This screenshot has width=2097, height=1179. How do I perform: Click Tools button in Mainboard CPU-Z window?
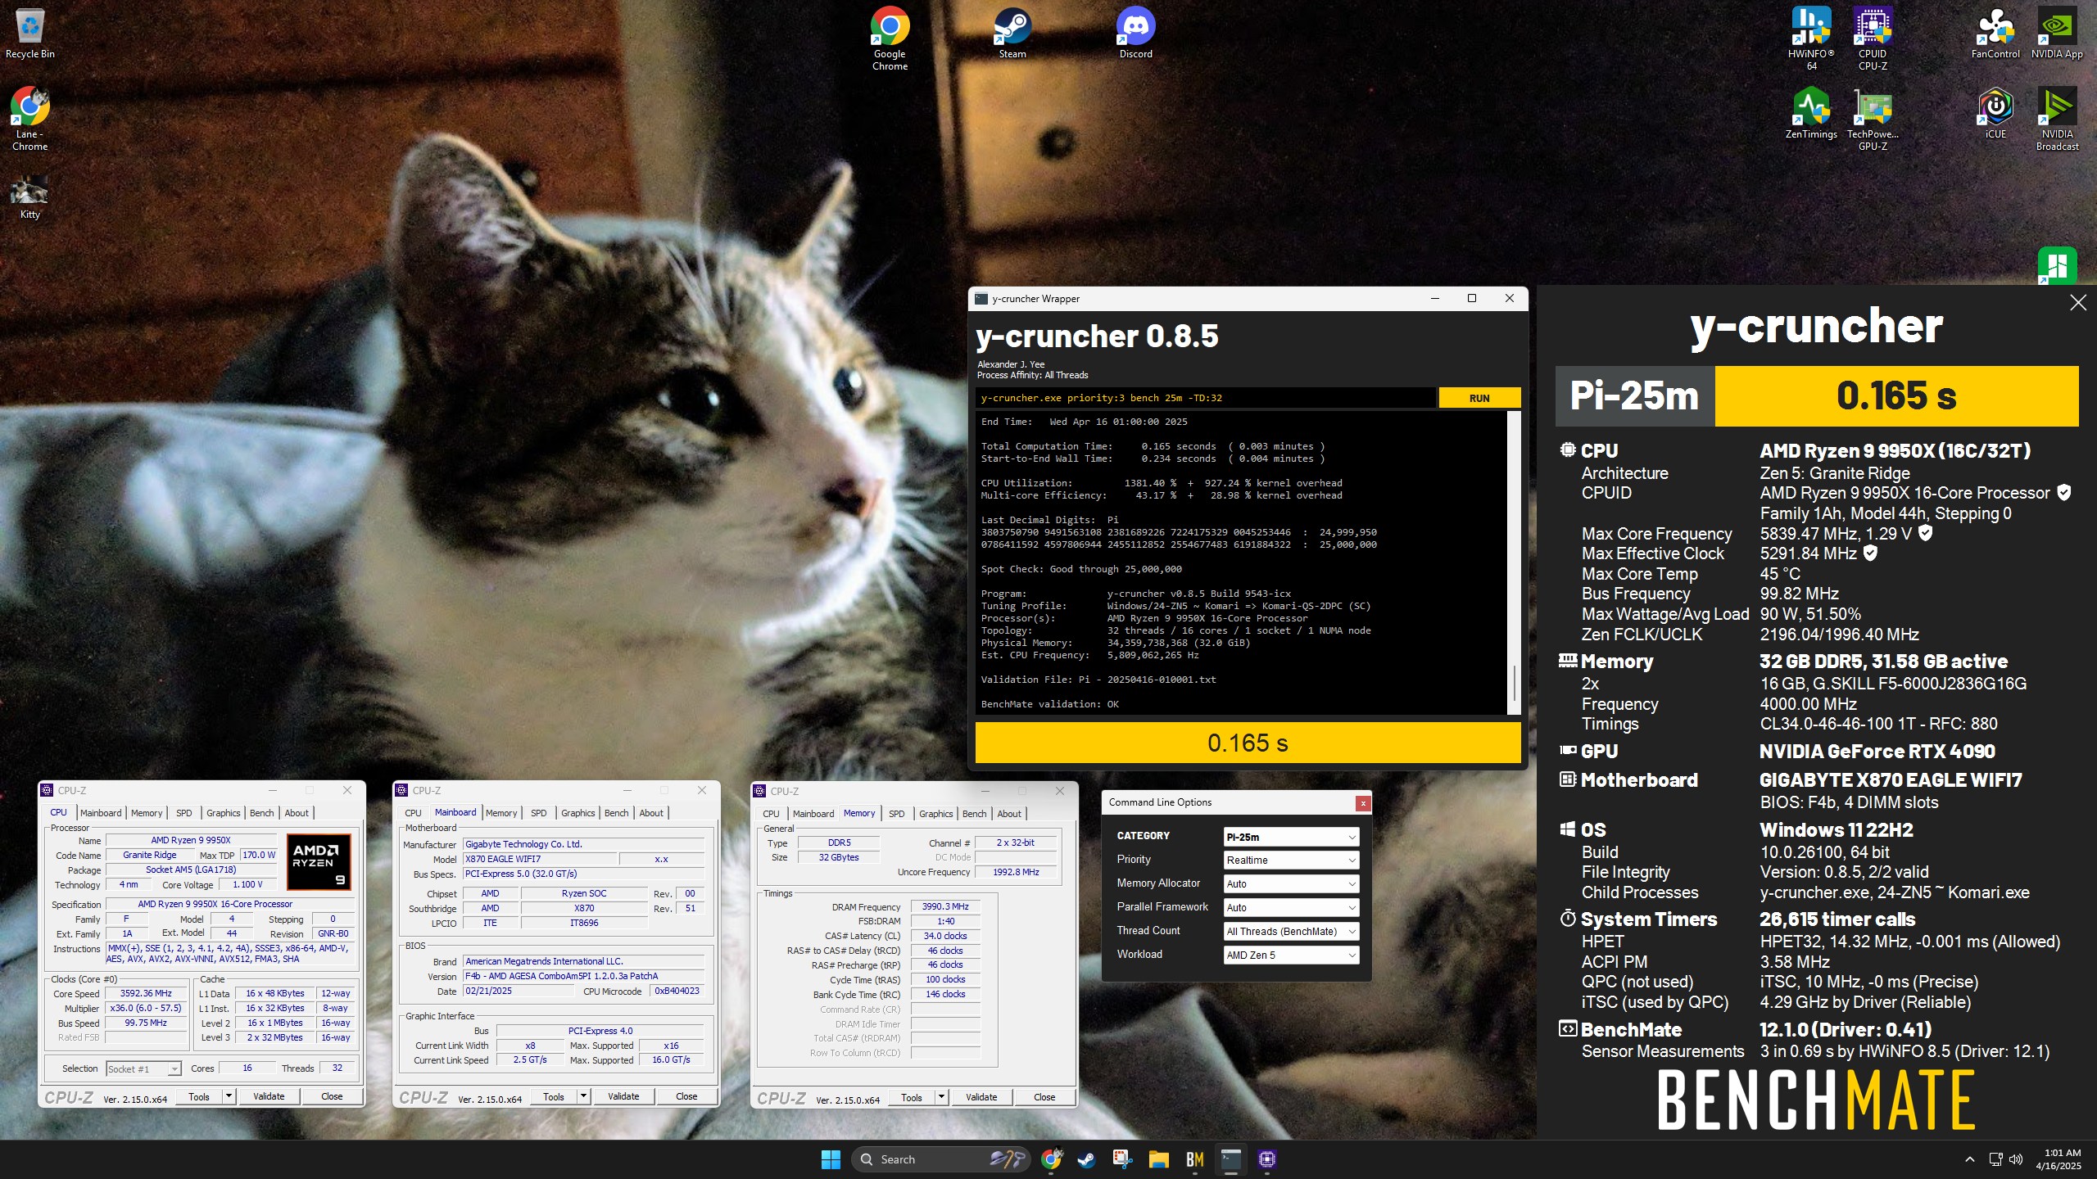click(x=554, y=1096)
